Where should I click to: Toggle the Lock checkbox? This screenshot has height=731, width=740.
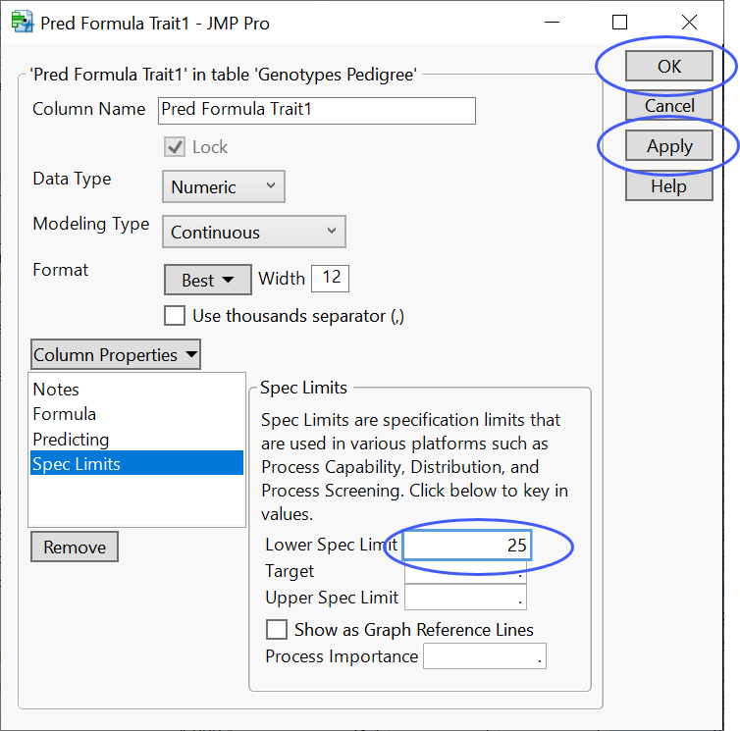click(175, 147)
